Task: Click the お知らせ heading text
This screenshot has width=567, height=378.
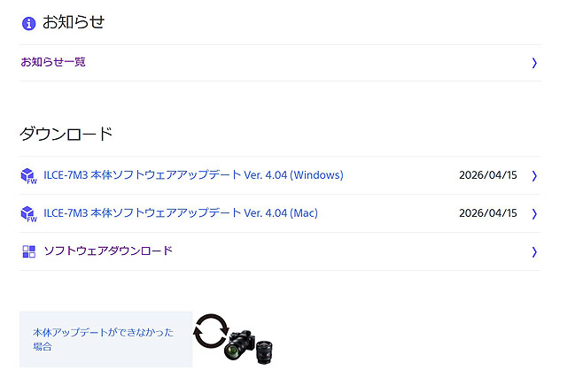Action: tap(74, 22)
